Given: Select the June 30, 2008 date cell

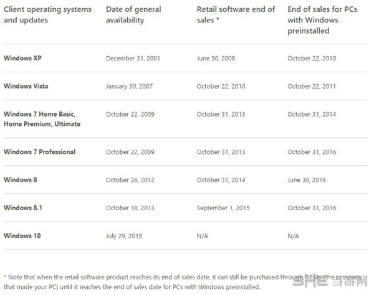Looking at the screenshot, I should pyautogui.click(x=218, y=58).
